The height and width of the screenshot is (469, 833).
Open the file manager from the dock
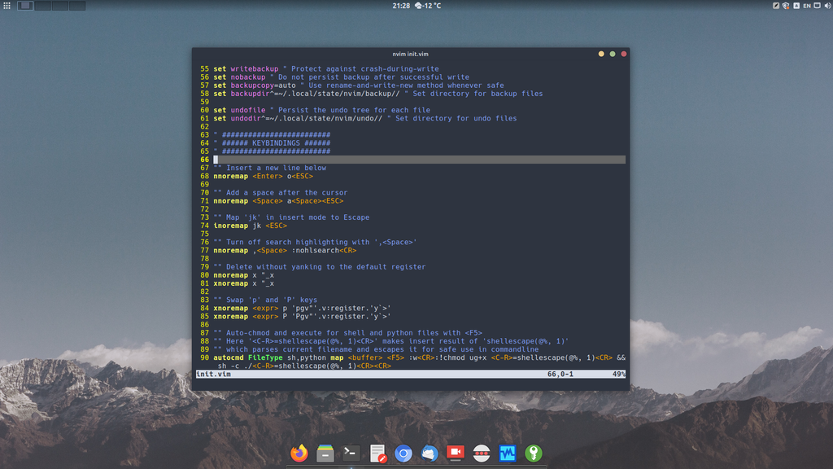click(x=325, y=454)
